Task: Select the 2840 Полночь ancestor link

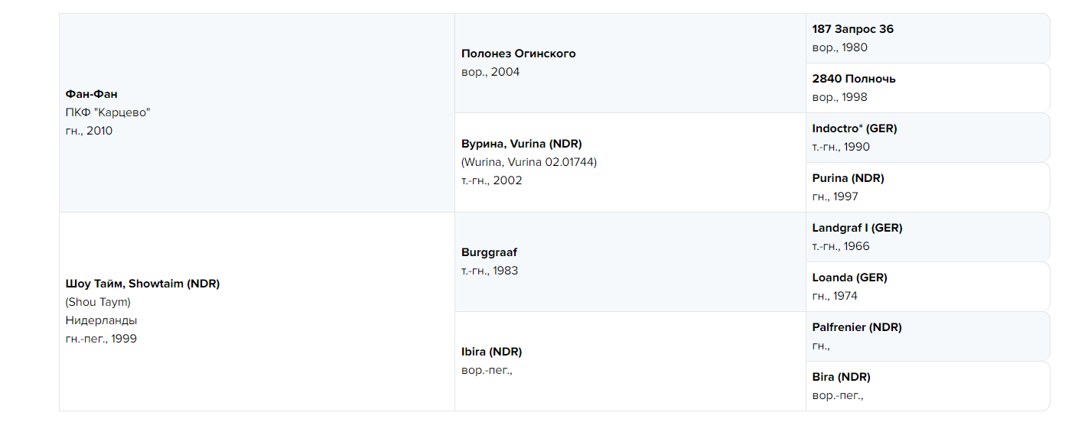Action: tap(853, 79)
